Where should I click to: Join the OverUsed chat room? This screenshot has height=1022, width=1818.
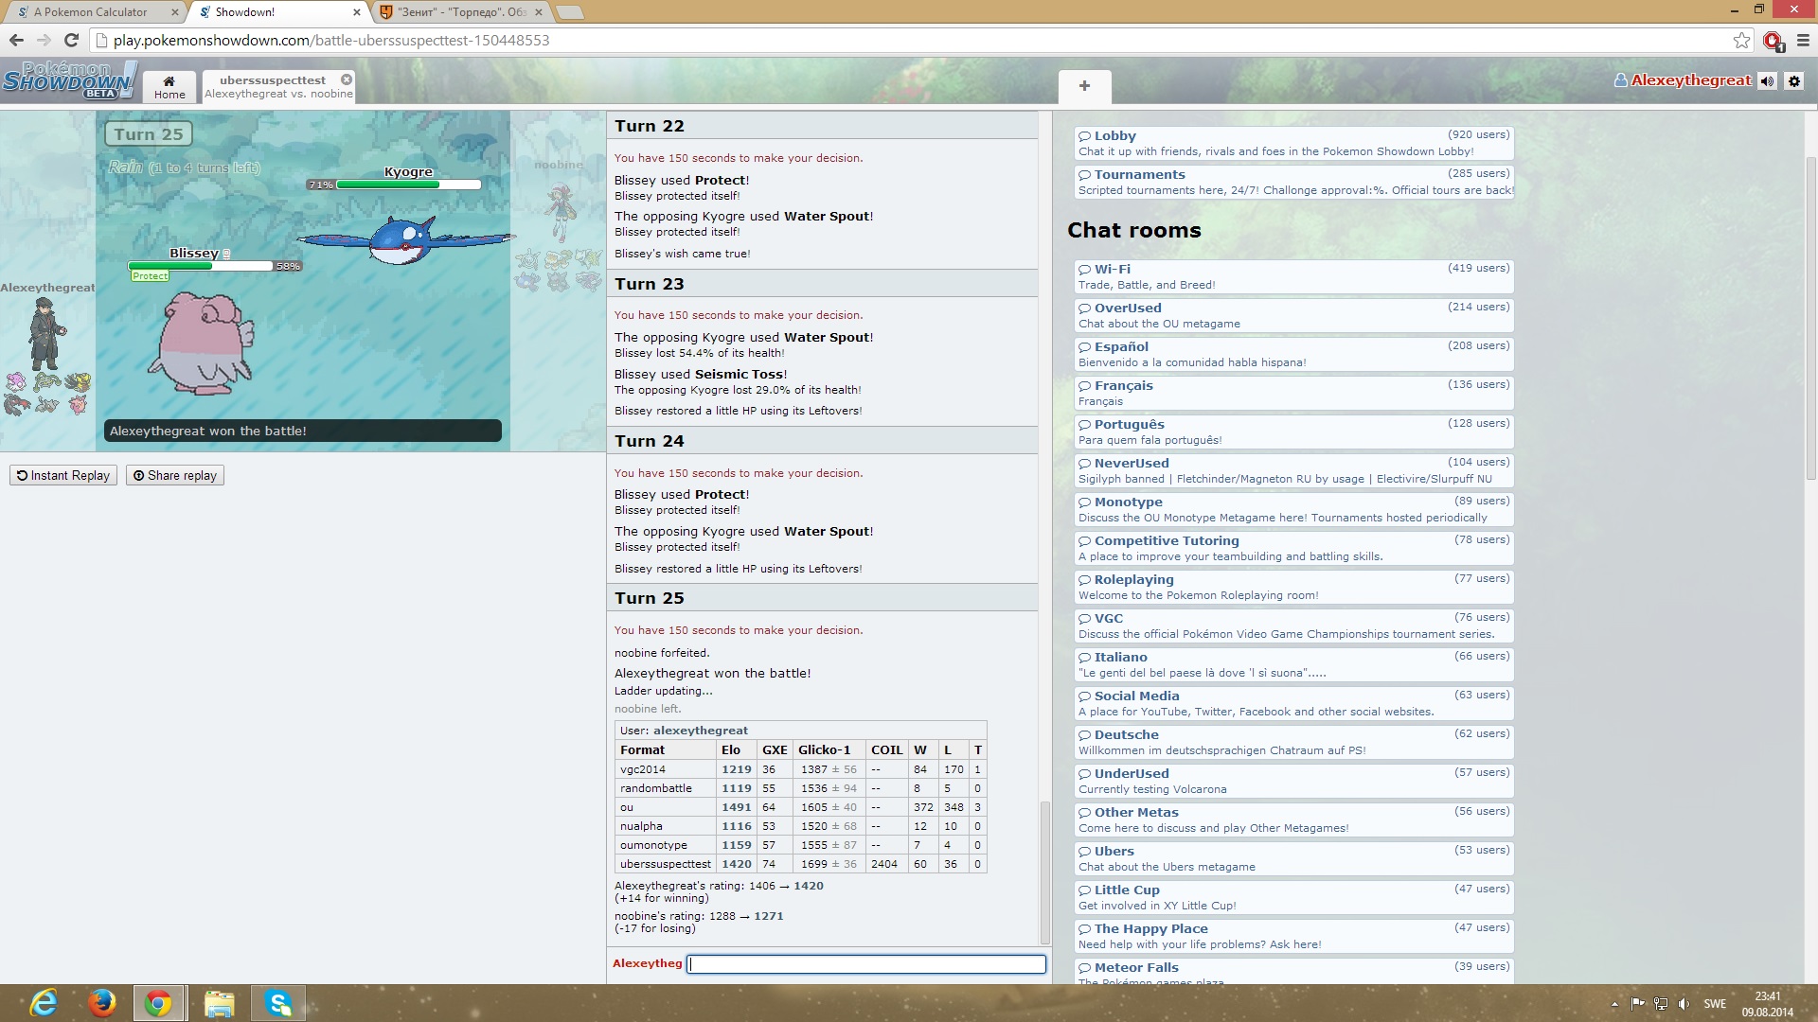coord(1293,315)
